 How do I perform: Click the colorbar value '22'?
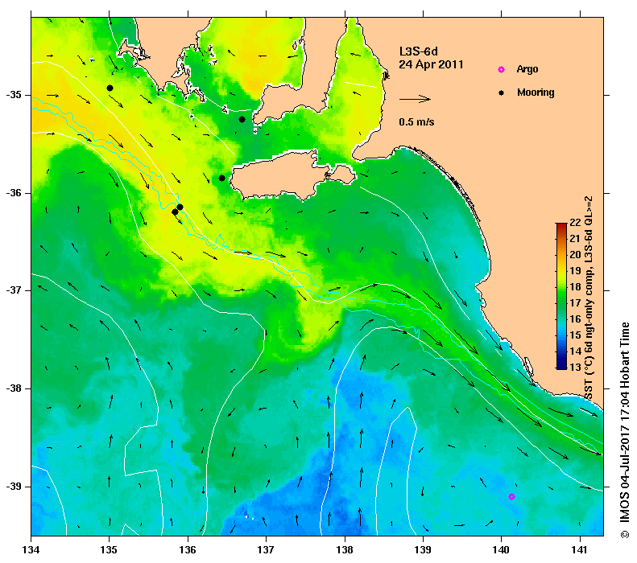[575, 222]
